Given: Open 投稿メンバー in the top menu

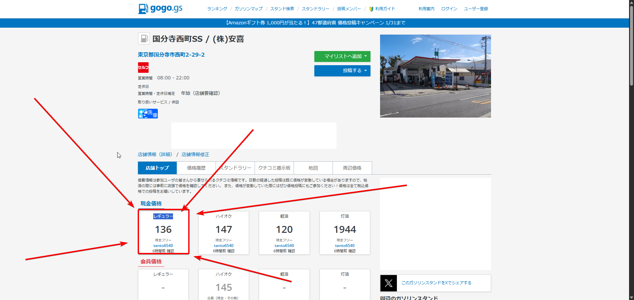Looking at the screenshot, I should [349, 9].
